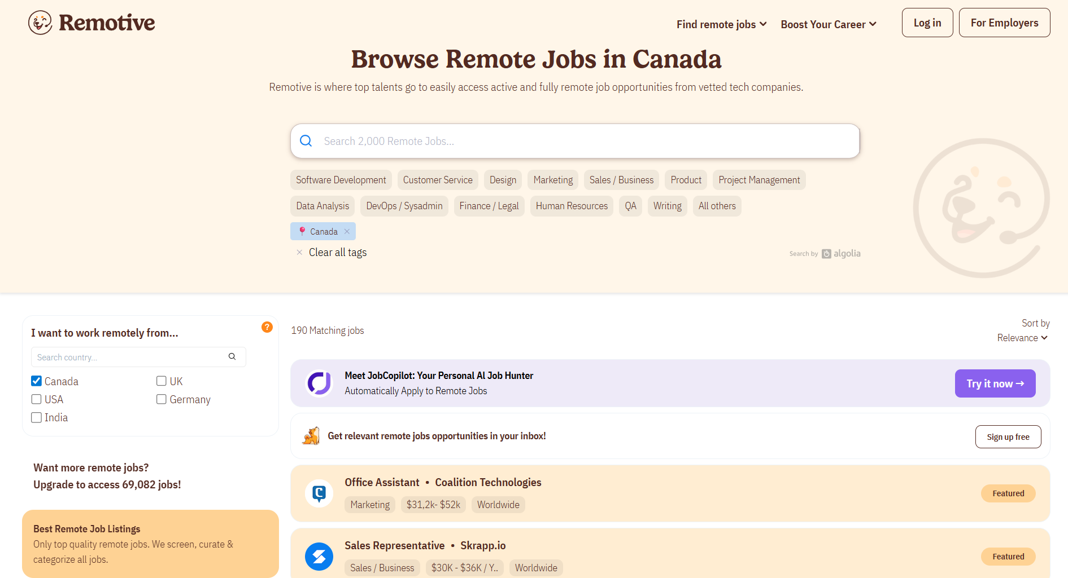Click the $31,2k- $52k salary tag
The image size is (1068, 578).
pos(433,505)
